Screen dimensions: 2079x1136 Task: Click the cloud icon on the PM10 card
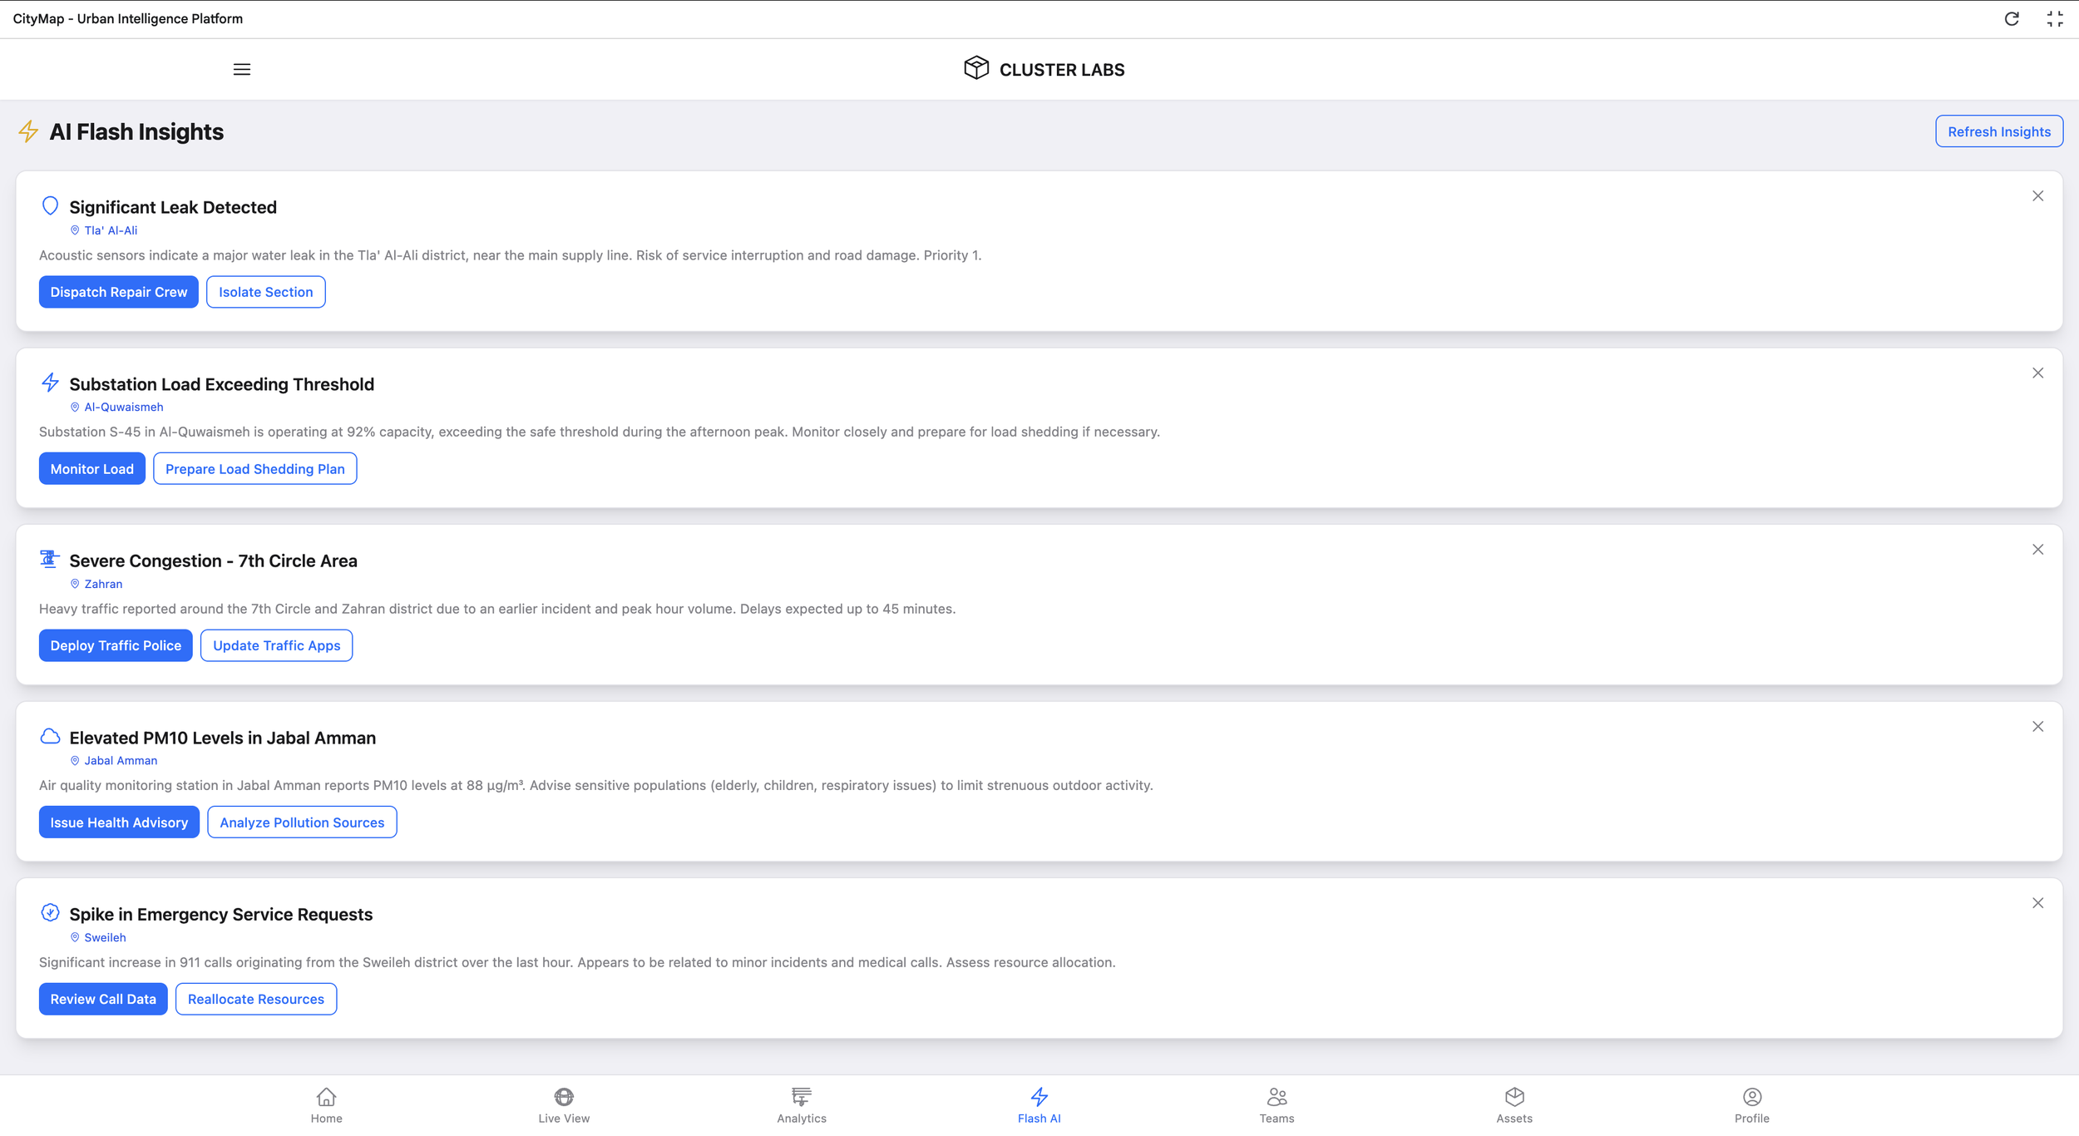tap(50, 735)
